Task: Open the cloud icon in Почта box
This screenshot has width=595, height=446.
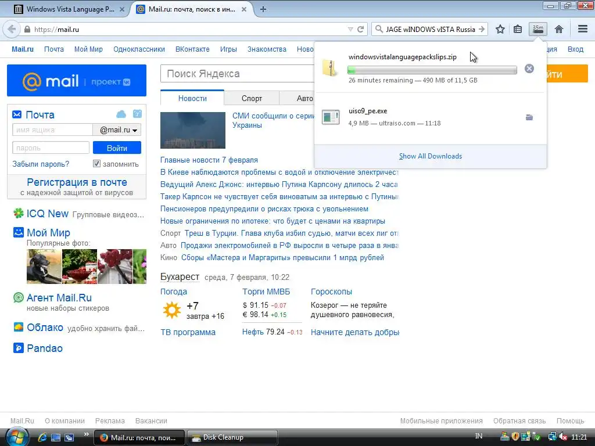Action: (x=121, y=114)
